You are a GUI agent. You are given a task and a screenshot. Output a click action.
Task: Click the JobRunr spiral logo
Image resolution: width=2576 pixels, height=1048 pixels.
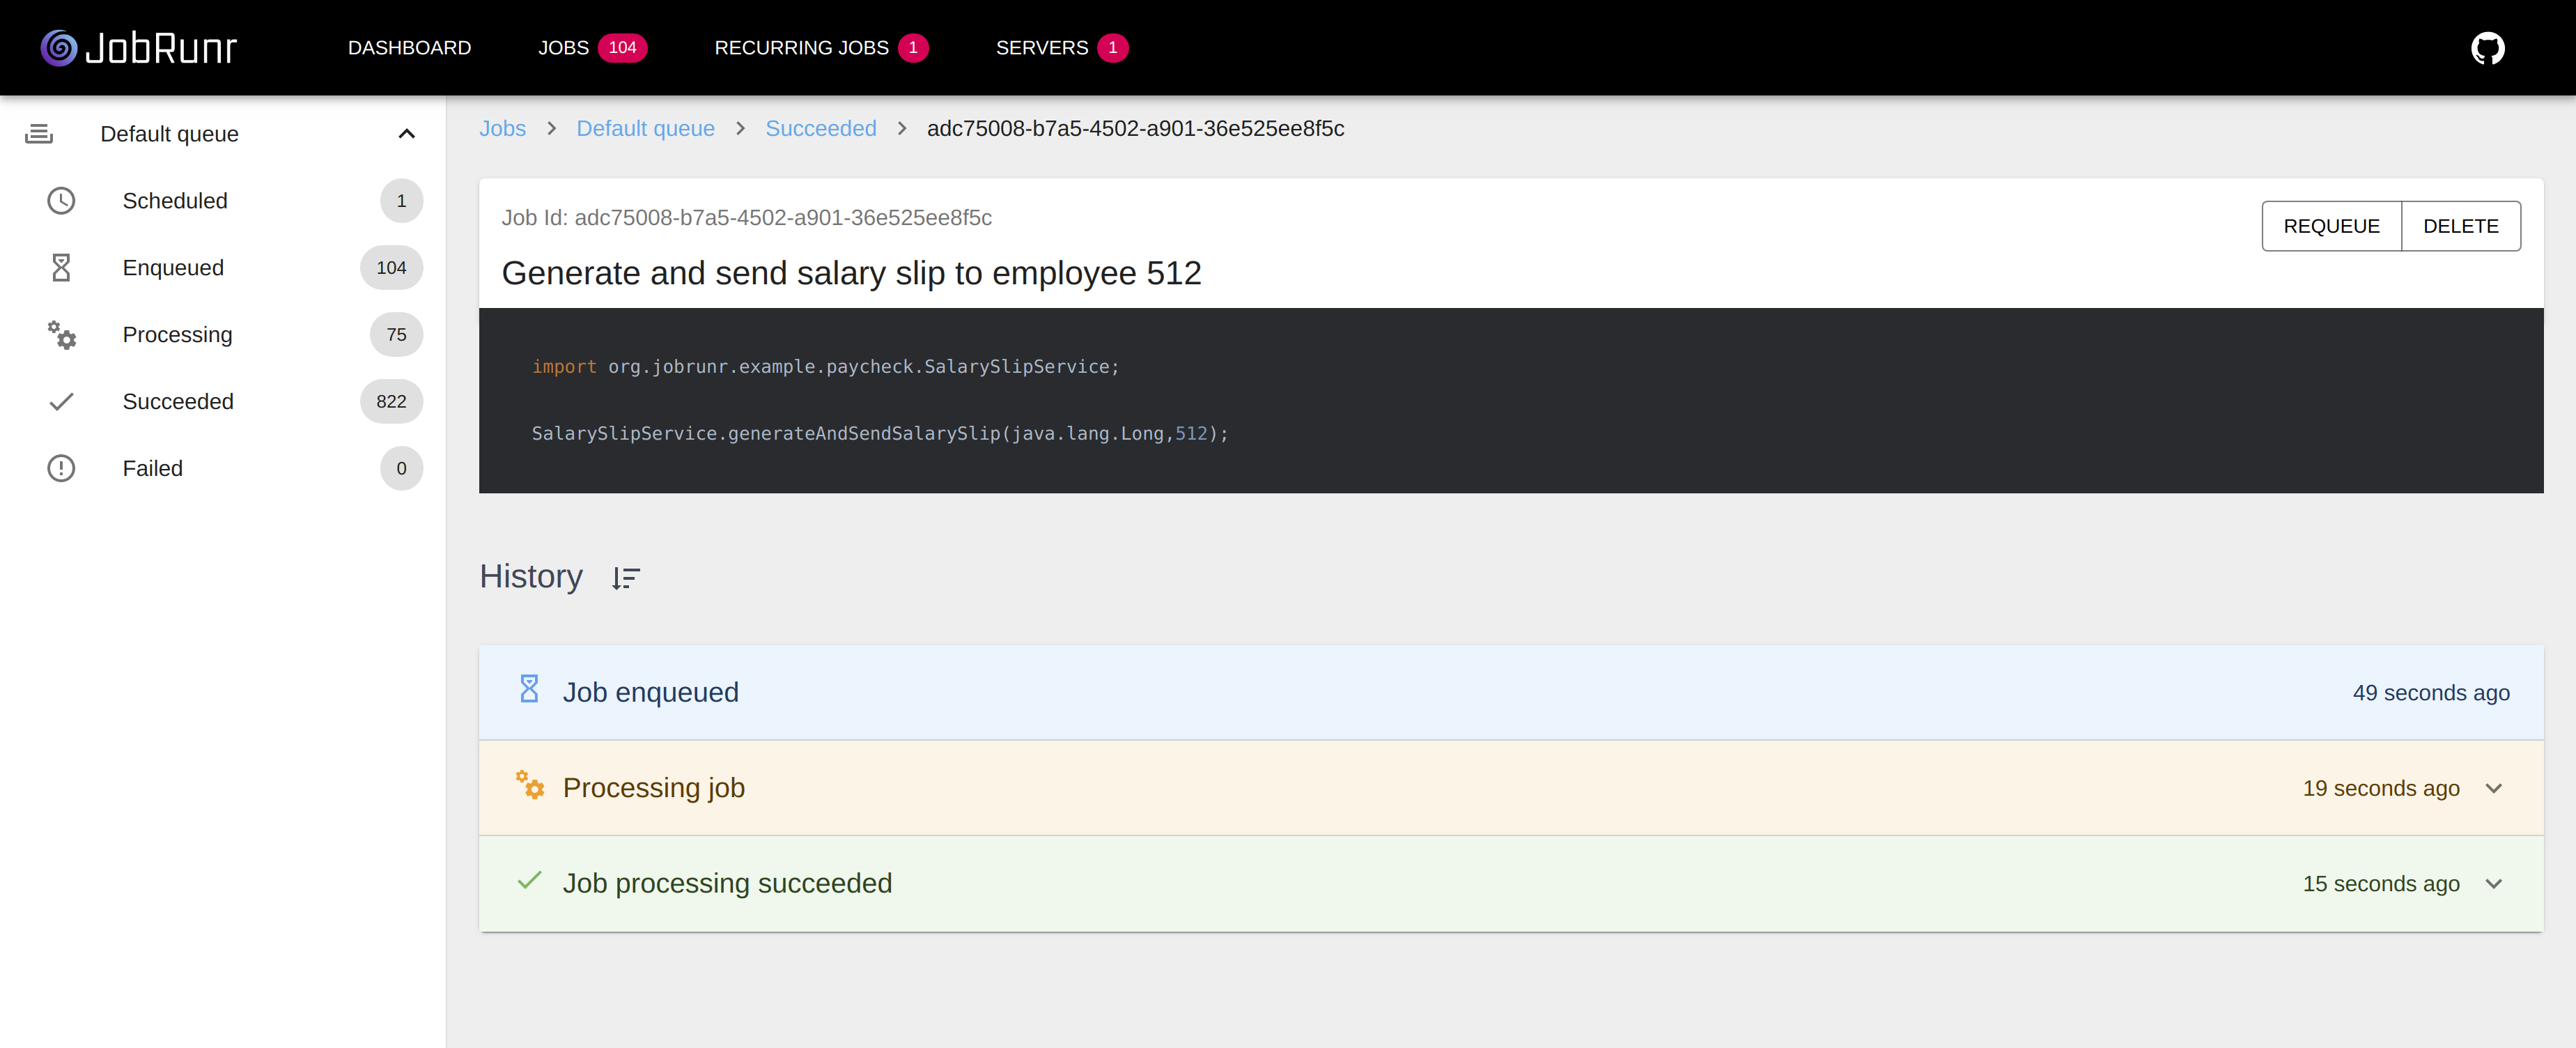pyautogui.click(x=59, y=48)
